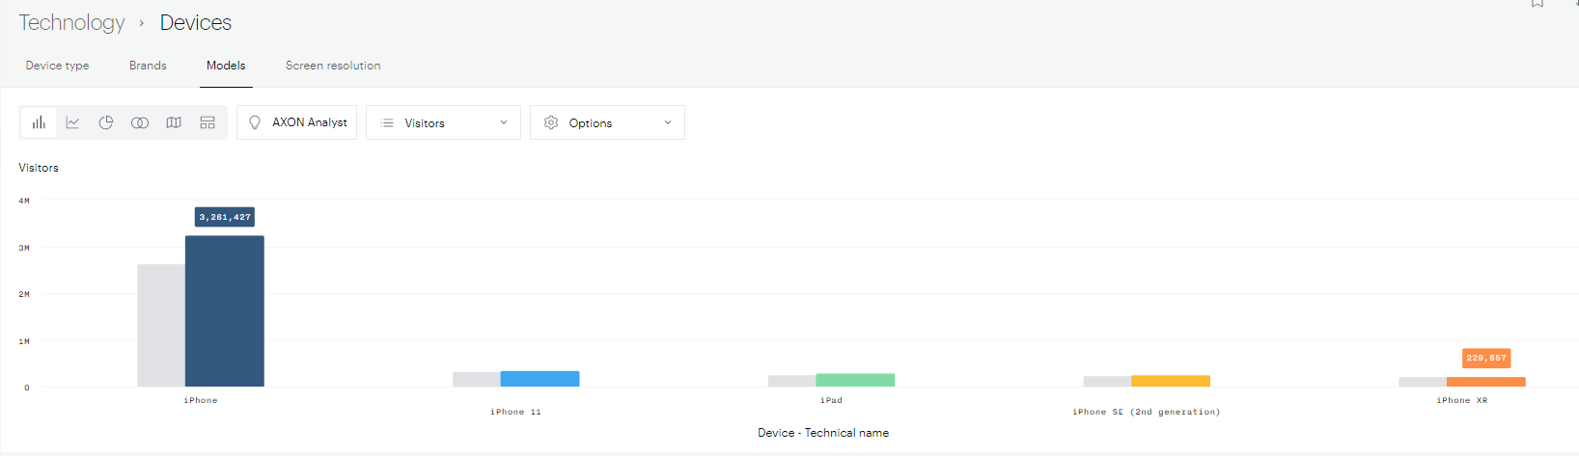The height and width of the screenshot is (456, 1579).
Task: Switch to the Brands tab
Action: (148, 66)
